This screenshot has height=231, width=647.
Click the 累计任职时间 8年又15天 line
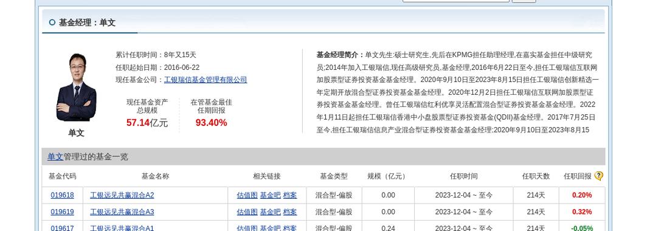coord(156,55)
